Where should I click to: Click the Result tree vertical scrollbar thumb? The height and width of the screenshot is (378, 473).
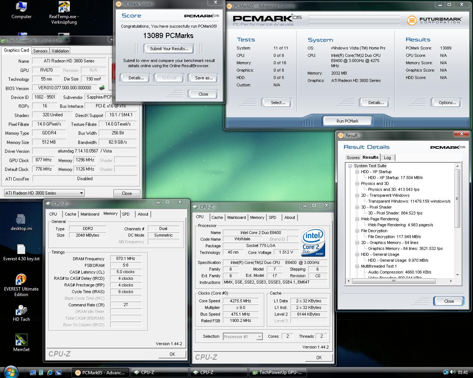point(457,199)
